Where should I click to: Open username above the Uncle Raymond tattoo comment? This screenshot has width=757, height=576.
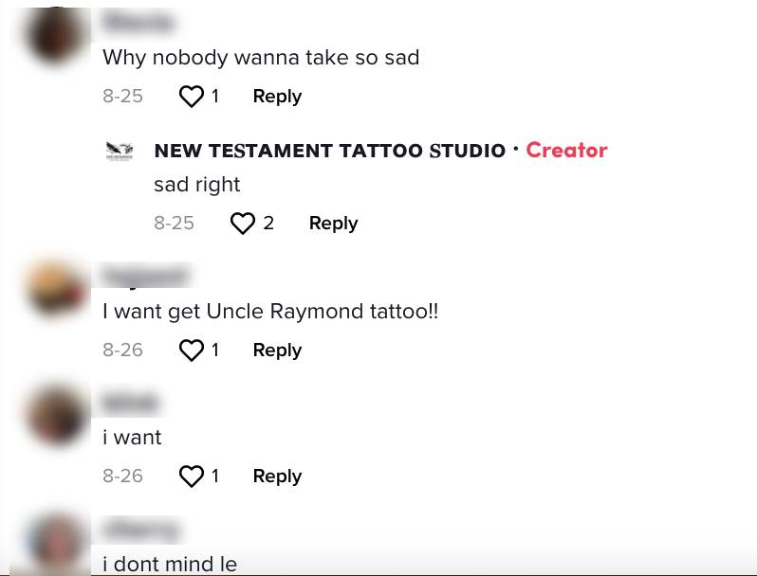[x=144, y=276]
